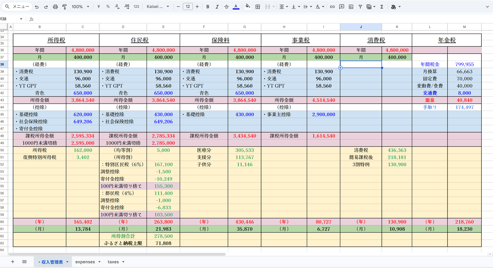Open the fill color bucket
The height and width of the screenshot is (268, 493).
coord(248,7)
